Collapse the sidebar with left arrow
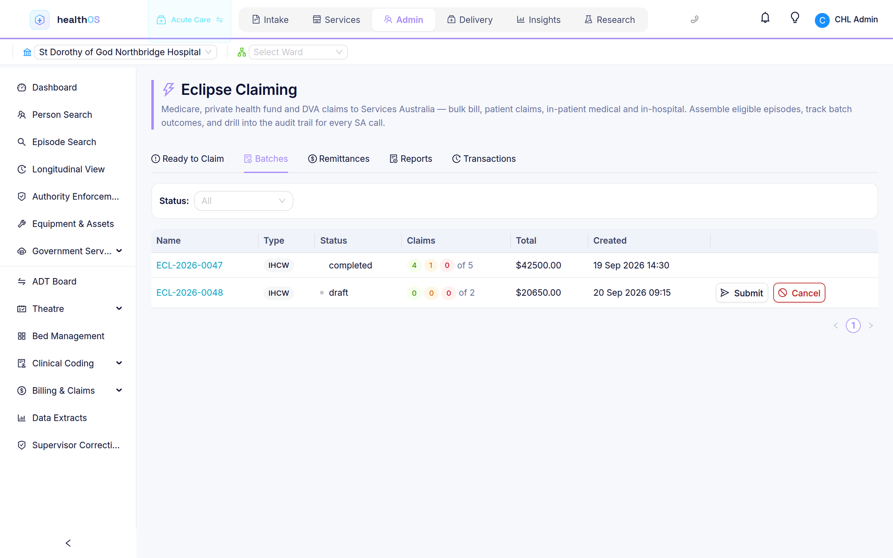 [68, 543]
